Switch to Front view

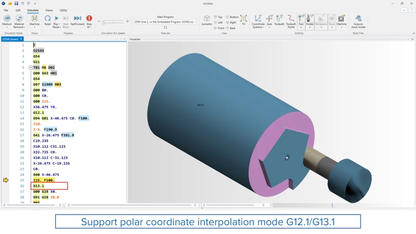(x=219, y=28)
